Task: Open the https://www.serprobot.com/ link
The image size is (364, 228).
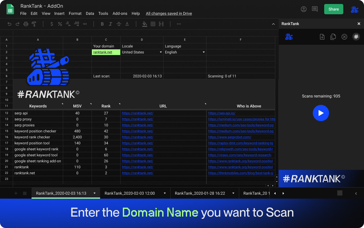Action: pyautogui.click(x=230, y=137)
